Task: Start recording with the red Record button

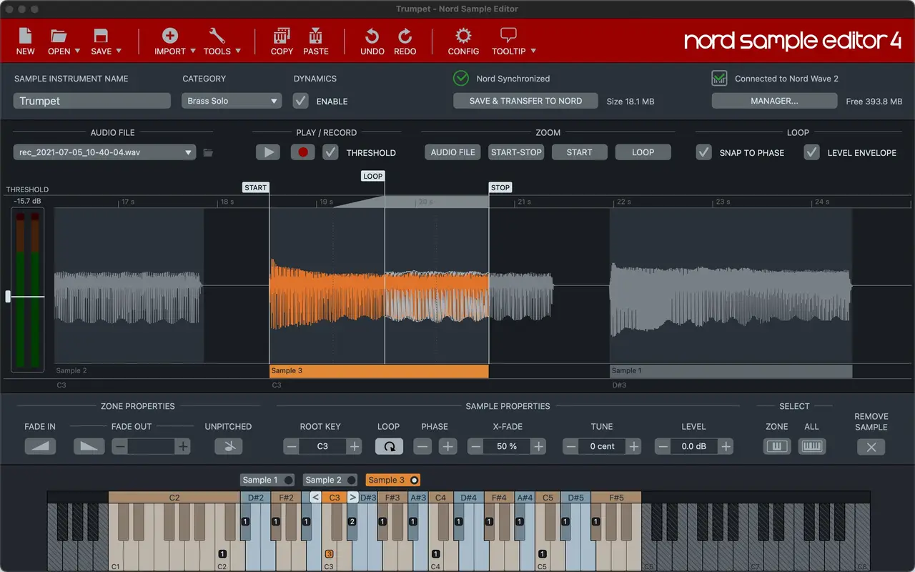Action: pyautogui.click(x=302, y=152)
